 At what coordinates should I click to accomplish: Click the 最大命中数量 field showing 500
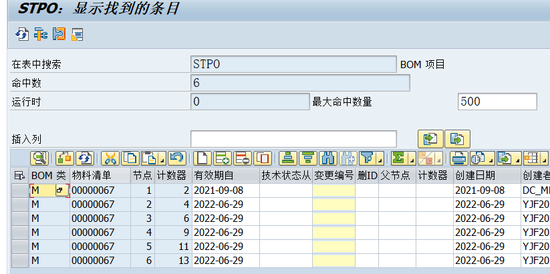[497, 102]
